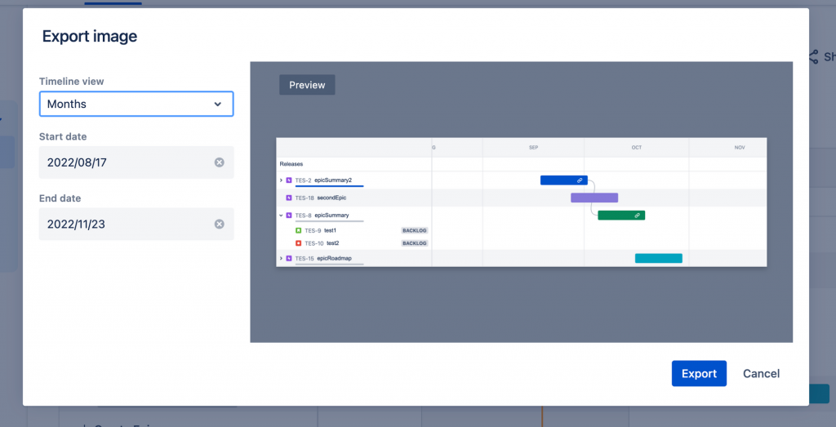
Task: Click the OCT month header in preview
Action: [x=637, y=148]
